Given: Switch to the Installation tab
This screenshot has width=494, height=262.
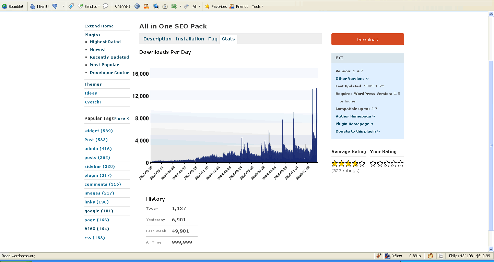Looking at the screenshot, I should click(190, 39).
